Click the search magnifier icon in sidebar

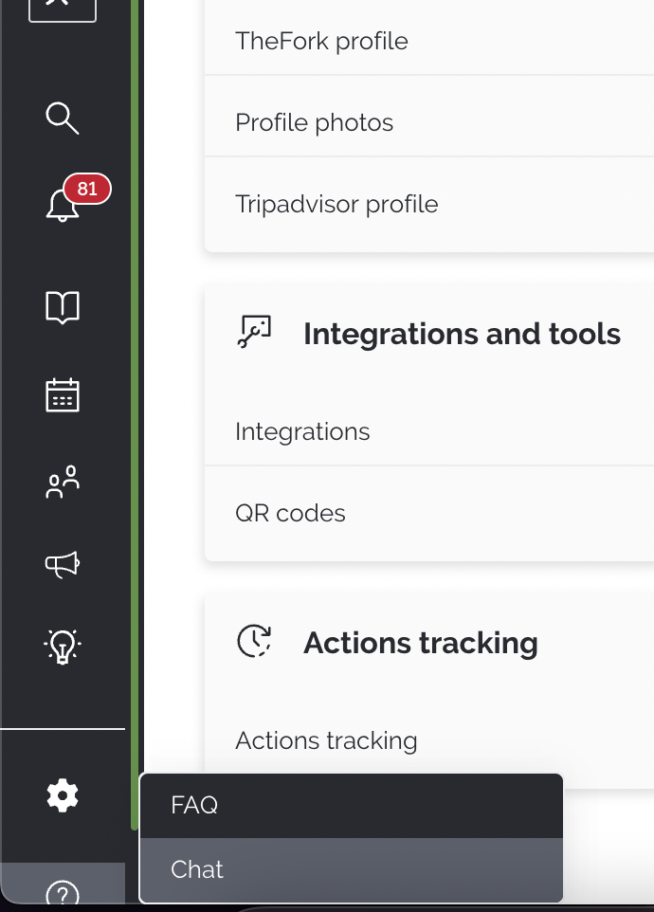coord(63,119)
